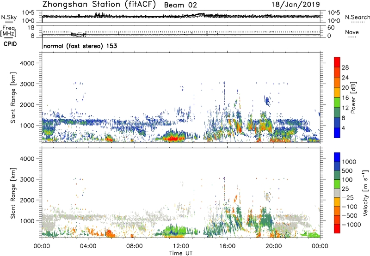Click the '60' tick on Nave axis
Image resolution: width=370 pixels, height=256 pixels.
(x=331, y=28)
